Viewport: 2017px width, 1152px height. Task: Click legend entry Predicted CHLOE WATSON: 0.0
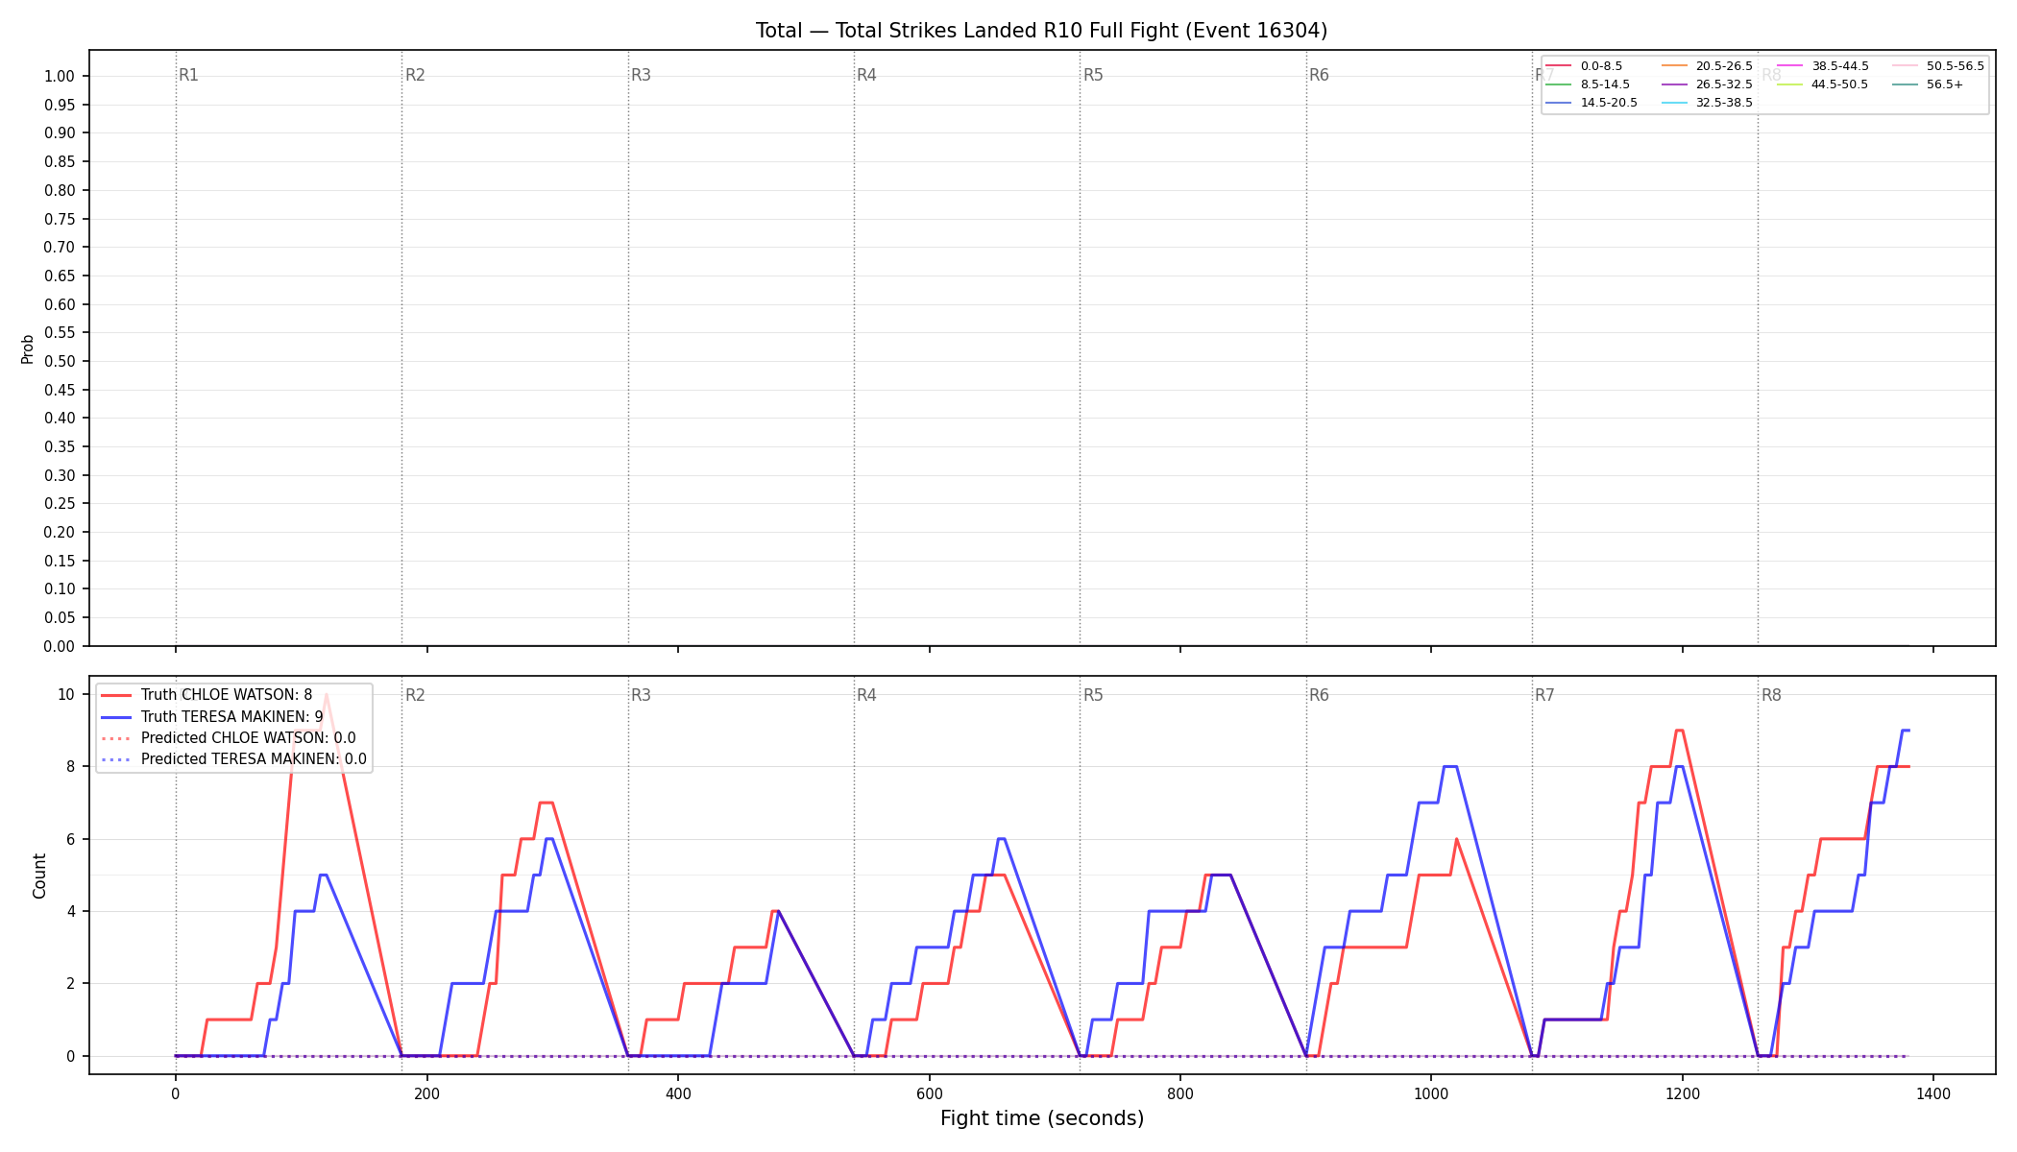point(248,738)
